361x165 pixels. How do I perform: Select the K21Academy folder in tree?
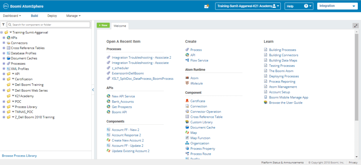click(24, 96)
